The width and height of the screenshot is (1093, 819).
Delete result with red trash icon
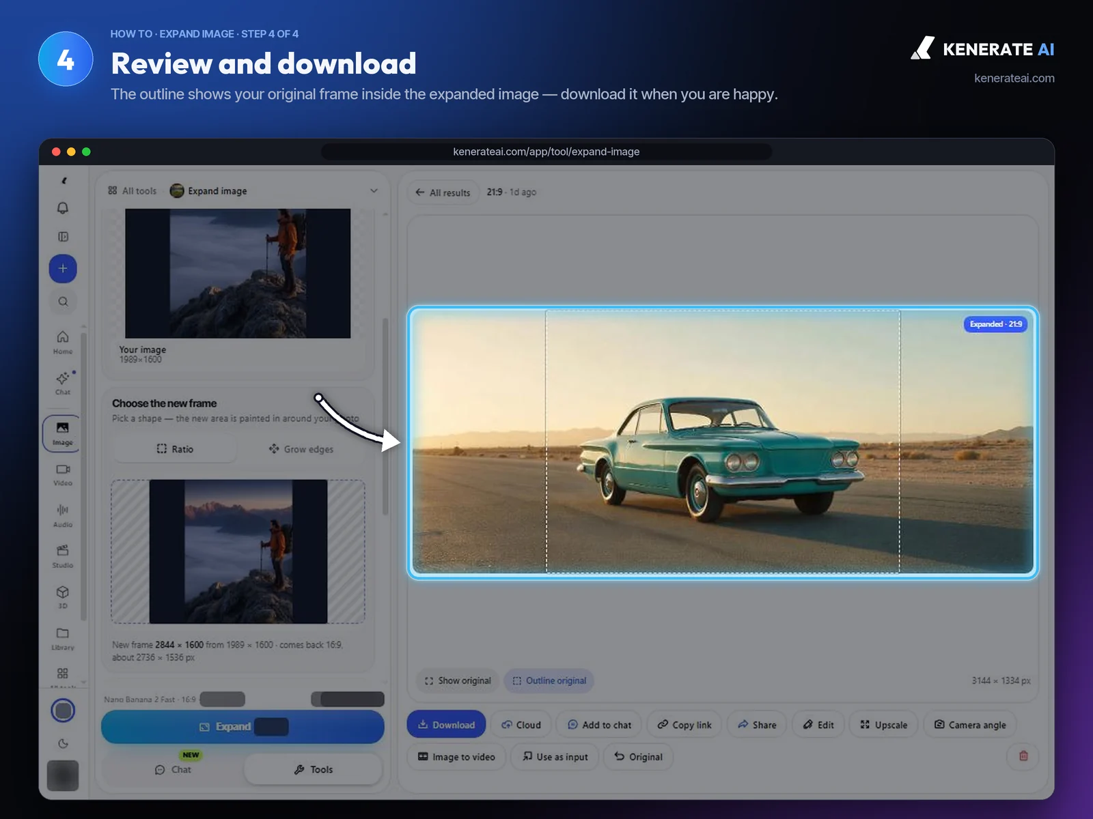[1023, 756]
